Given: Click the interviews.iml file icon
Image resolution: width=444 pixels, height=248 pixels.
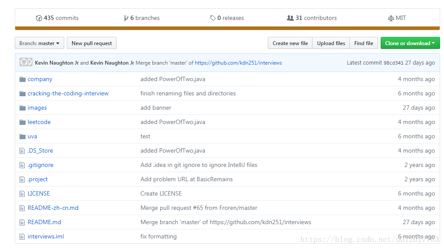Looking at the screenshot, I should tap(22, 237).
